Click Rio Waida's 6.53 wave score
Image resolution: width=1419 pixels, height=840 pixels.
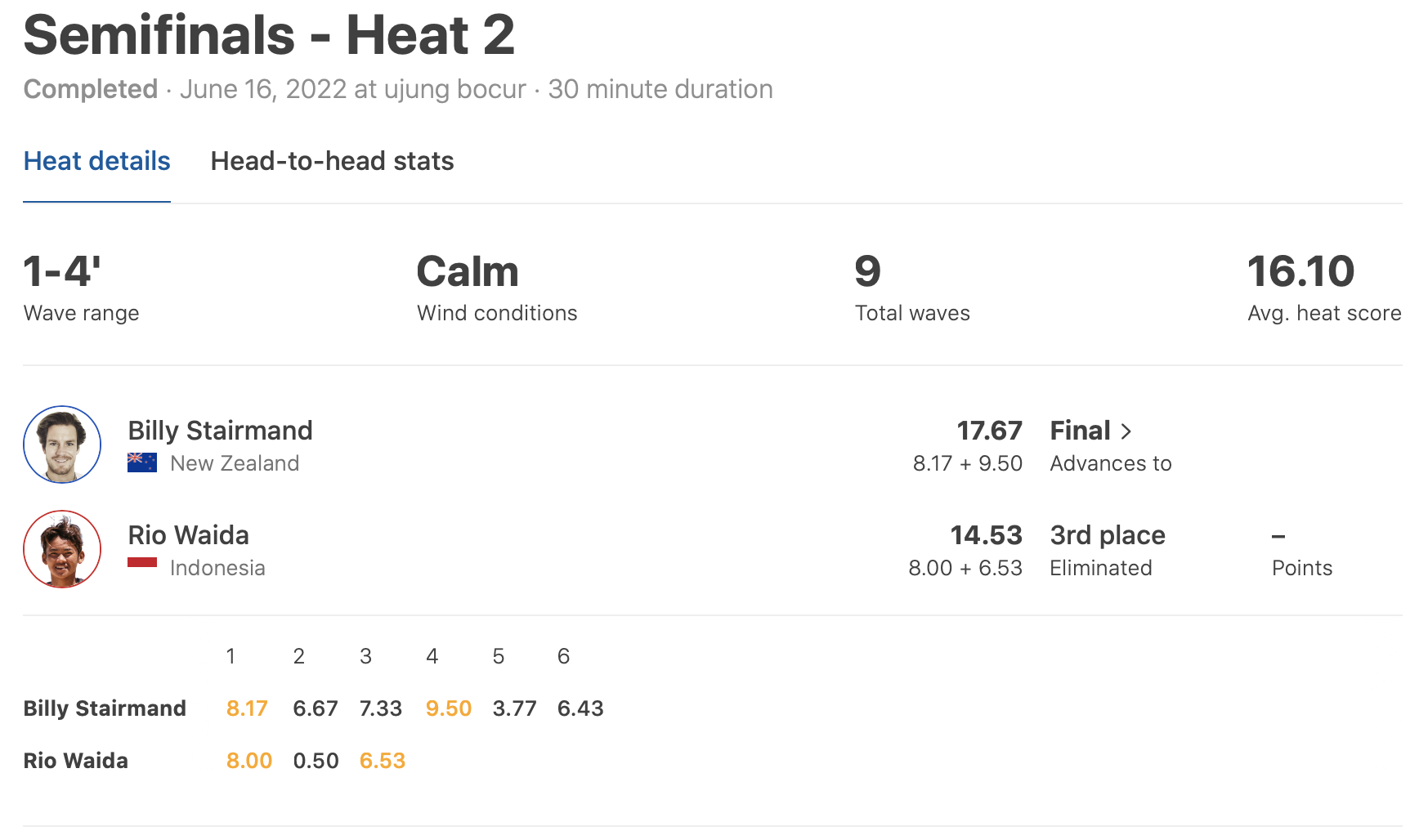click(x=383, y=761)
